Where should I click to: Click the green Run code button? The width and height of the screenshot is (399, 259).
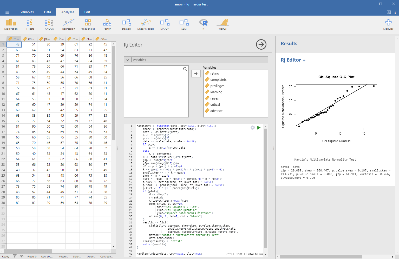coord(259,128)
